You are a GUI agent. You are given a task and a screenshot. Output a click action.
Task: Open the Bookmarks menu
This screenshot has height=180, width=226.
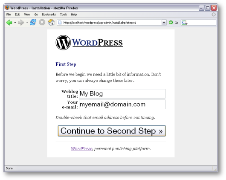(x=49, y=15)
